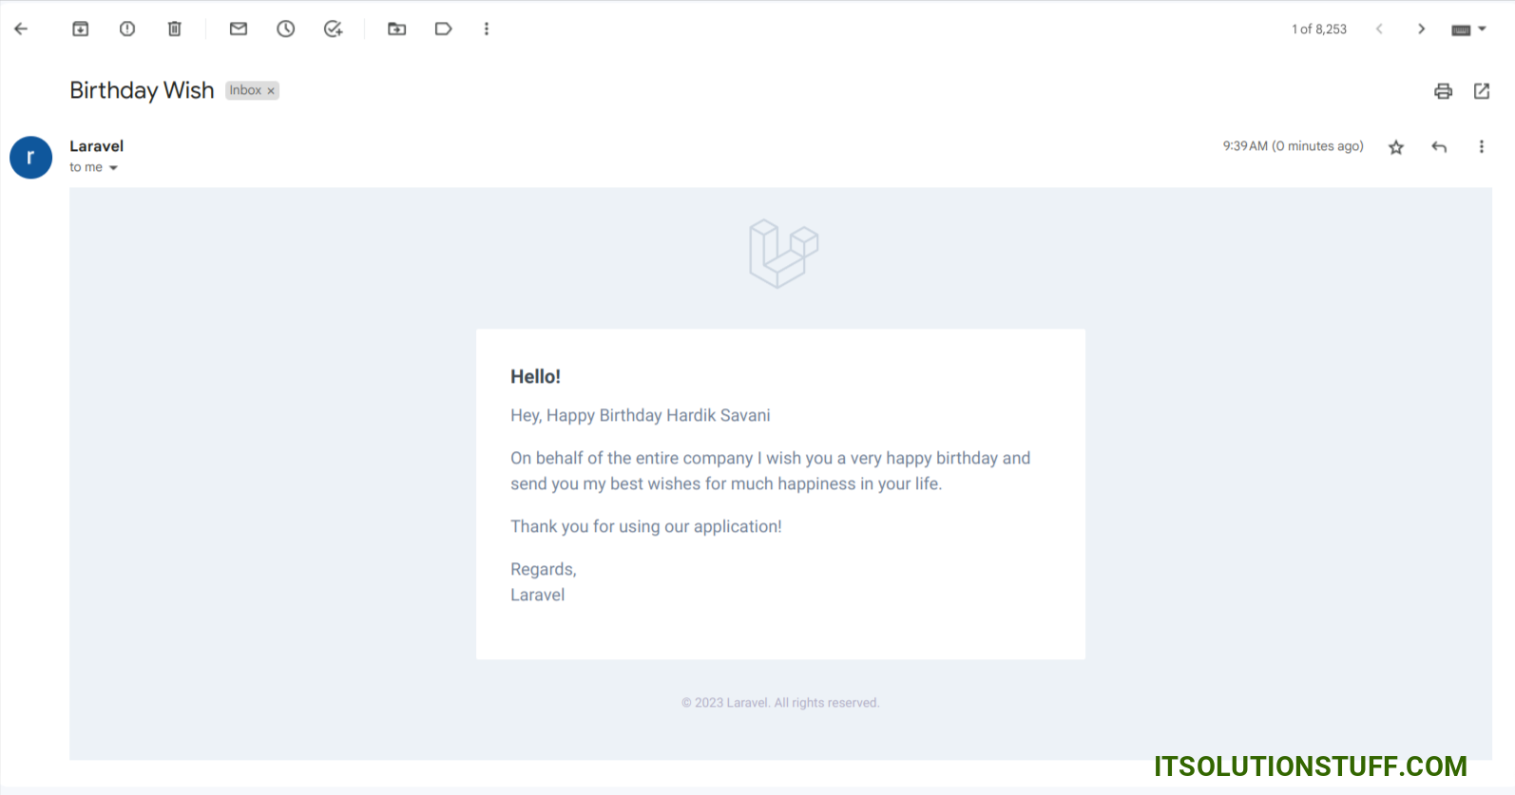Go to the older email arrow

1422,29
